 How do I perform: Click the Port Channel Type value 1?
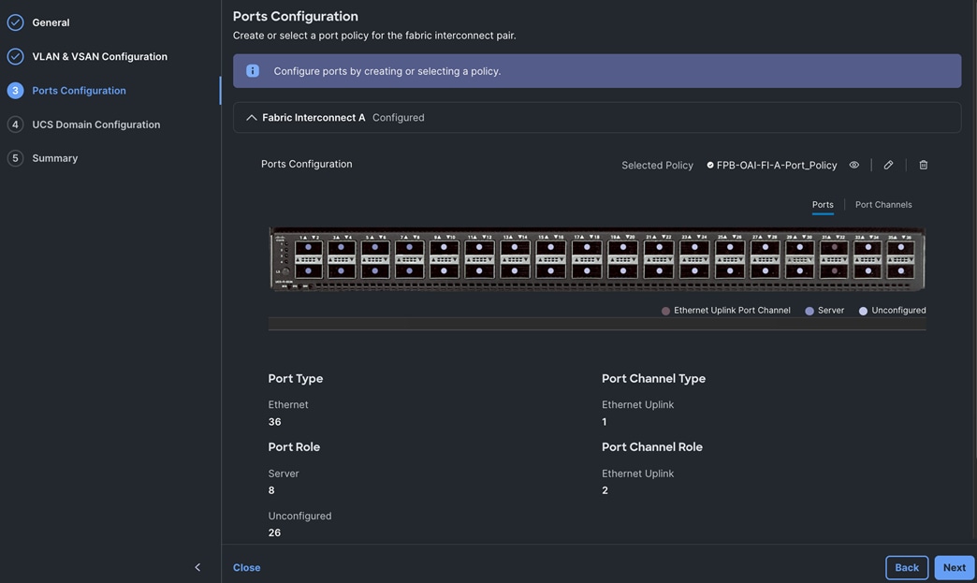coord(605,422)
